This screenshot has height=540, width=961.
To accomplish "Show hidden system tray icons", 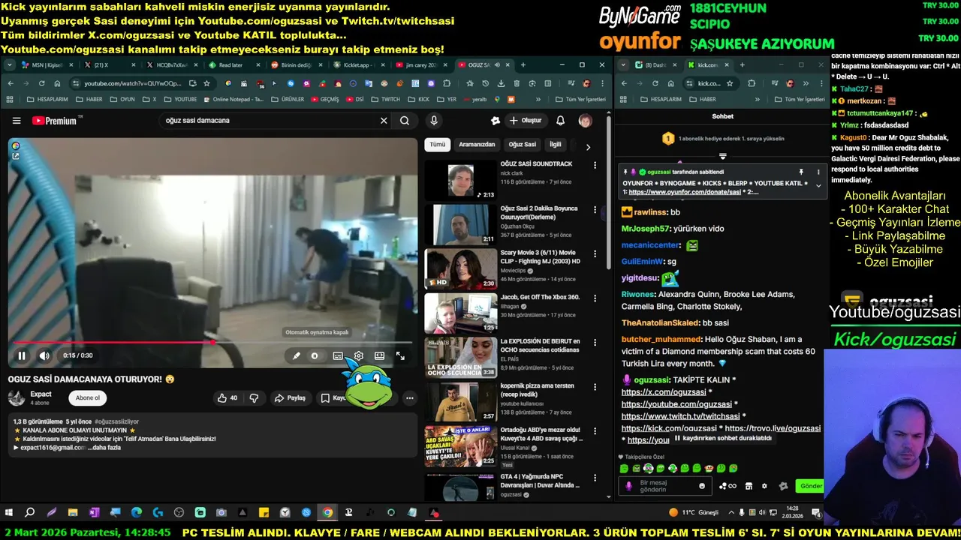I will click(731, 513).
